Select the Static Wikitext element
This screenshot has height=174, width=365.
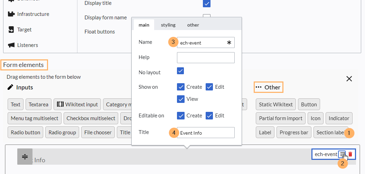pos(276,105)
